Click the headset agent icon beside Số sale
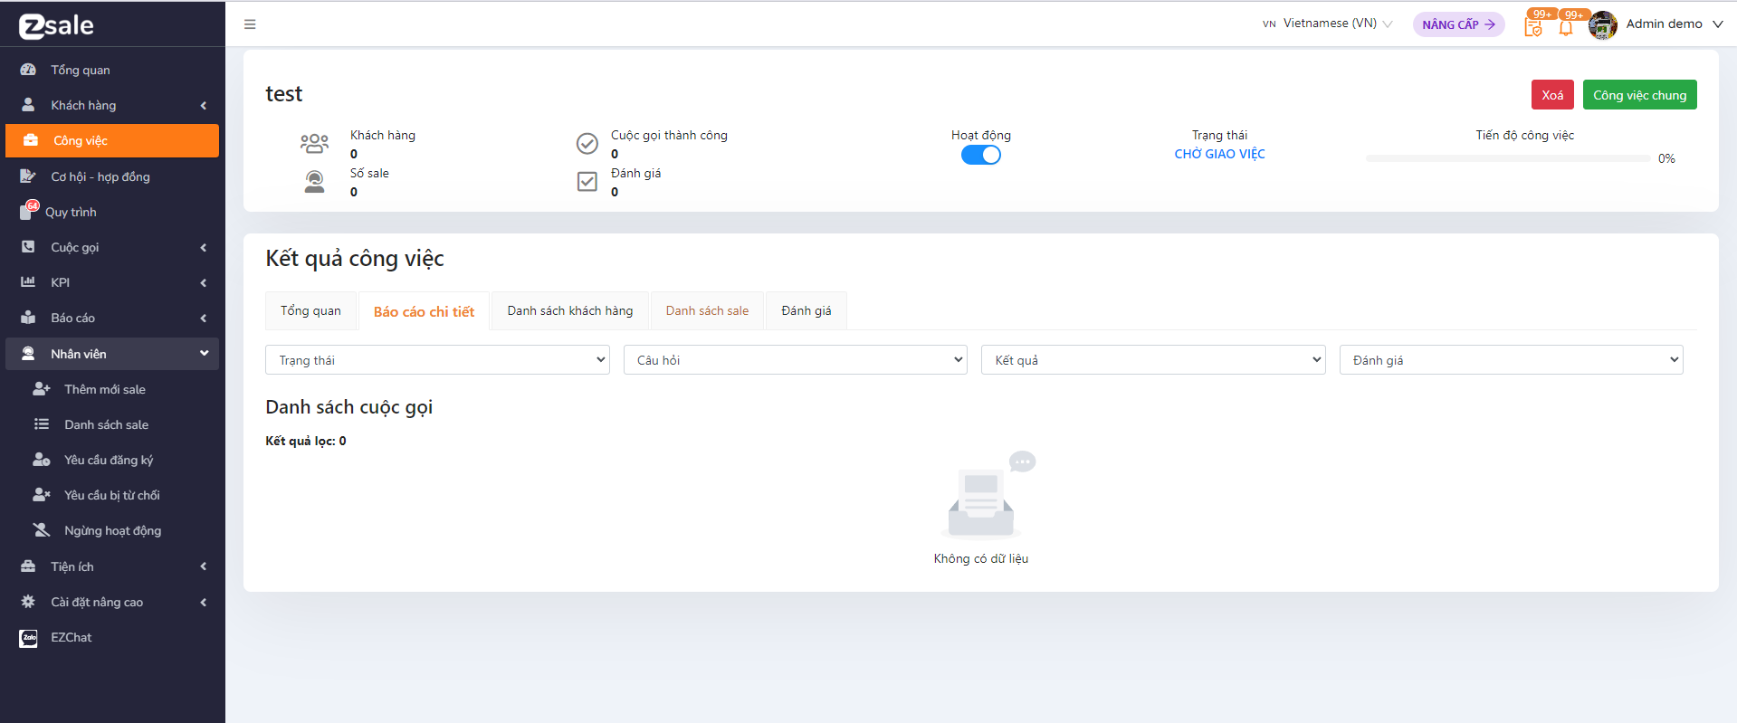The width and height of the screenshot is (1737, 723). coord(314,182)
